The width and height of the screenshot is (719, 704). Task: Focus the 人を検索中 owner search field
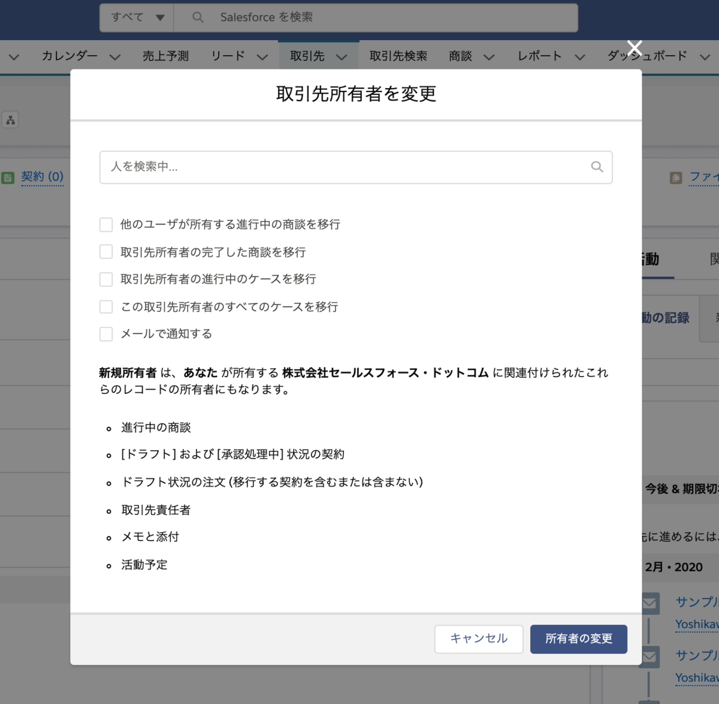pyautogui.click(x=356, y=167)
